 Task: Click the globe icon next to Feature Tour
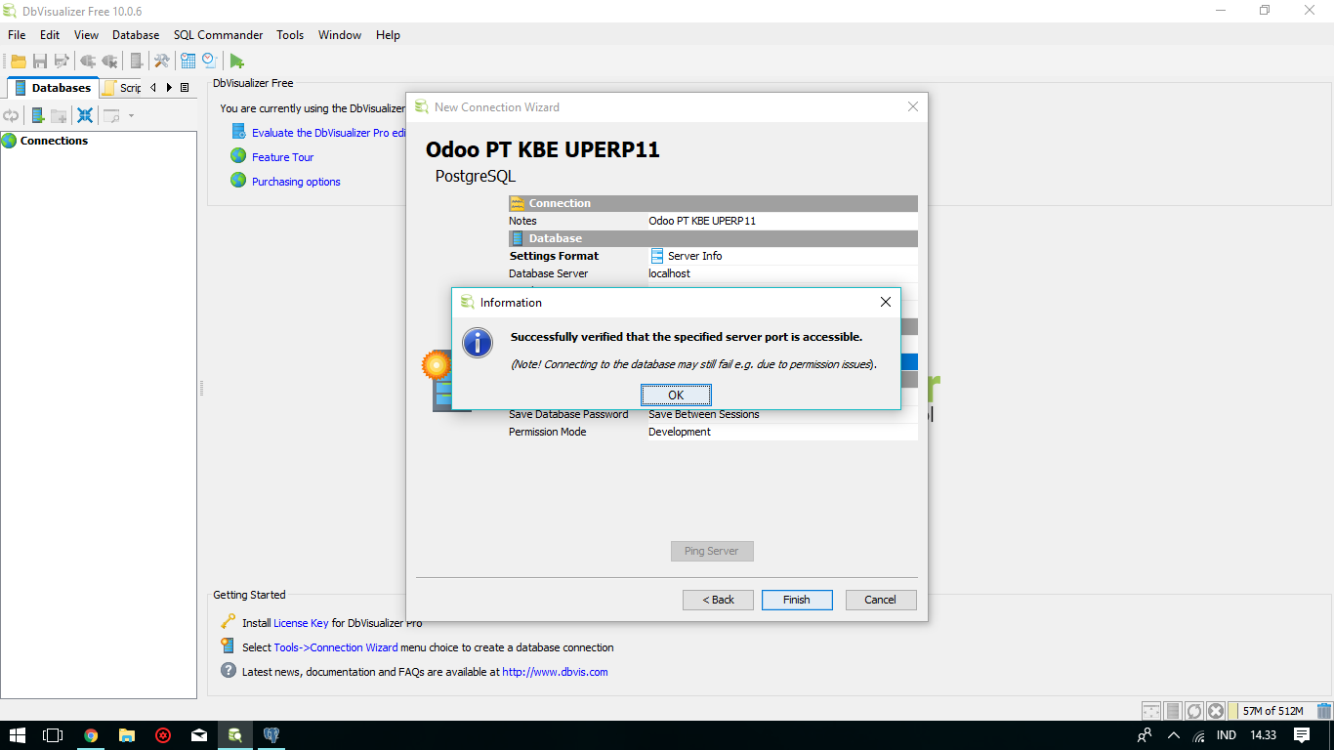click(x=238, y=155)
